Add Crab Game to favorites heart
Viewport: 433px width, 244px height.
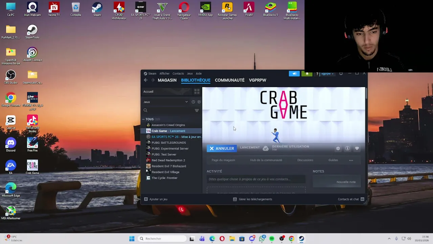point(357,148)
